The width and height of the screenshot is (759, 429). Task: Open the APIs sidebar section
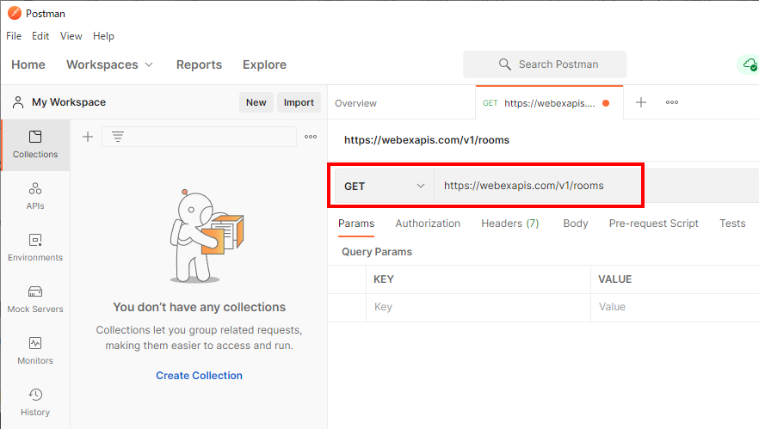tap(35, 196)
